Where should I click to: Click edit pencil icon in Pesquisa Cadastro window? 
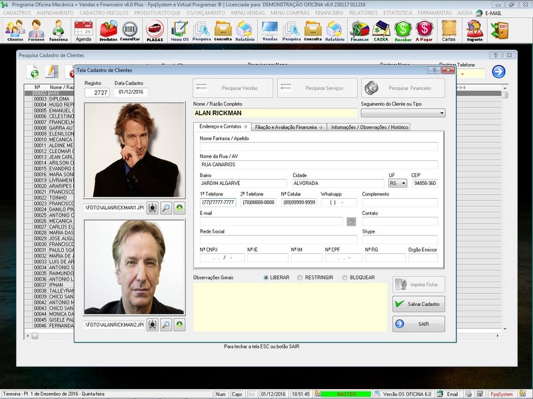(x=52, y=72)
